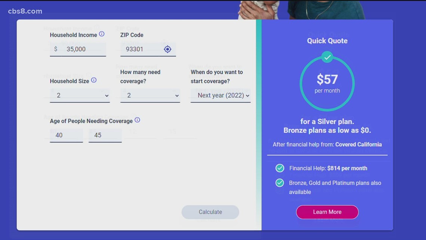
Task: Open the coverage start year dropdown
Action: [220, 95]
